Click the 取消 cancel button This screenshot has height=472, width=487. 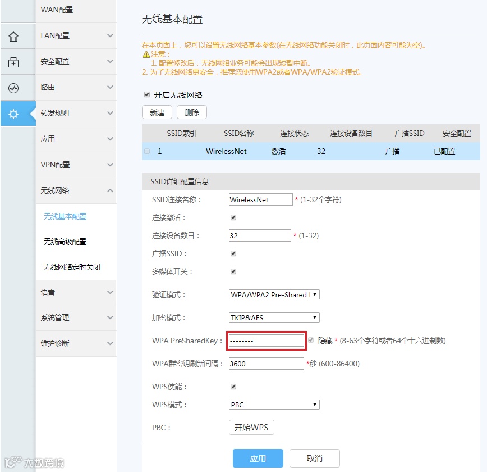tap(315, 459)
